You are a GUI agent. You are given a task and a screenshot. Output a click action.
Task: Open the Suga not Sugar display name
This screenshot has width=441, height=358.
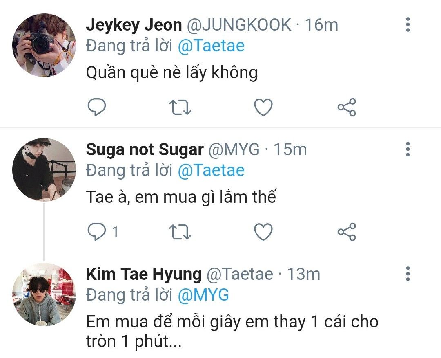(145, 149)
